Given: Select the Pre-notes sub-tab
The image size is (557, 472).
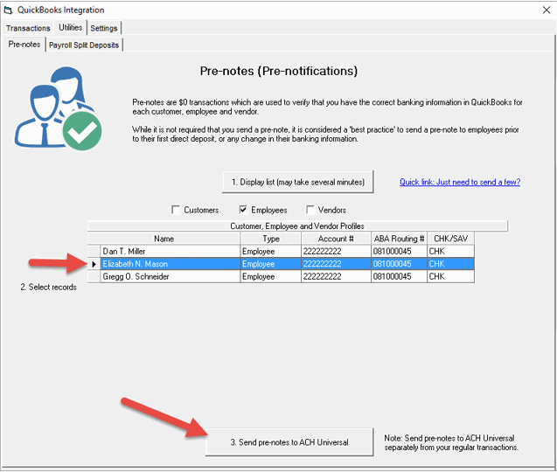Looking at the screenshot, I should pyautogui.click(x=24, y=45).
